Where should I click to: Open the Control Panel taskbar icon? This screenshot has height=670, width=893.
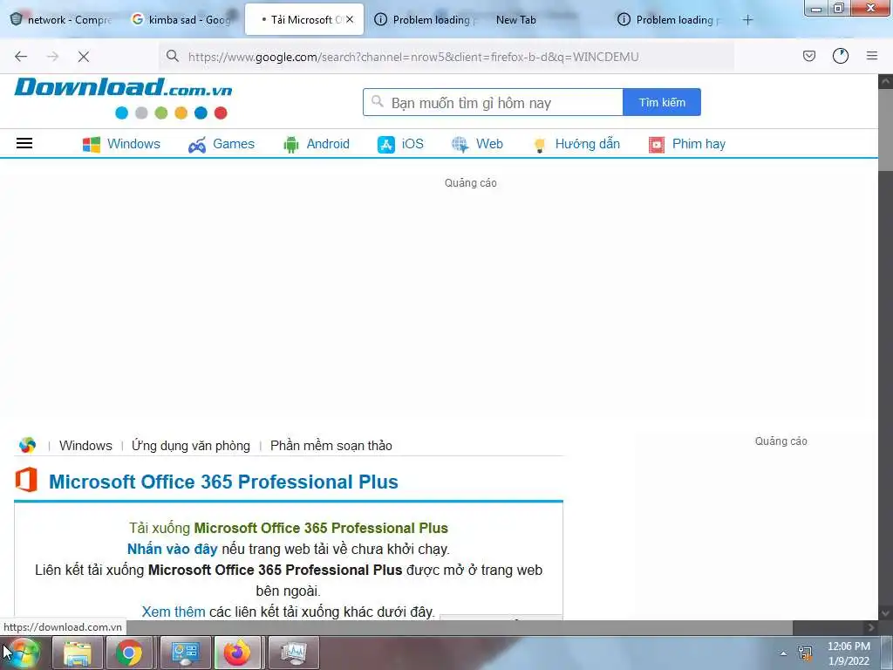(186, 653)
